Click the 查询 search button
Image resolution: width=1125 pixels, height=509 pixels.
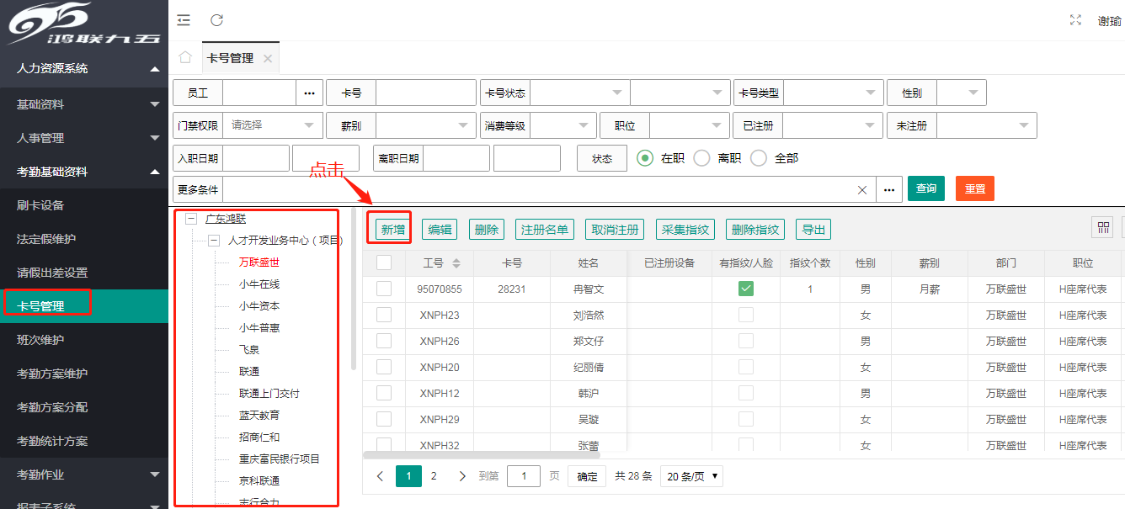coord(925,188)
